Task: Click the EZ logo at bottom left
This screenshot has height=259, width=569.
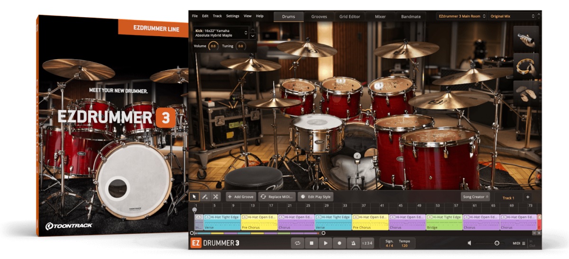Action: coord(195,243)
